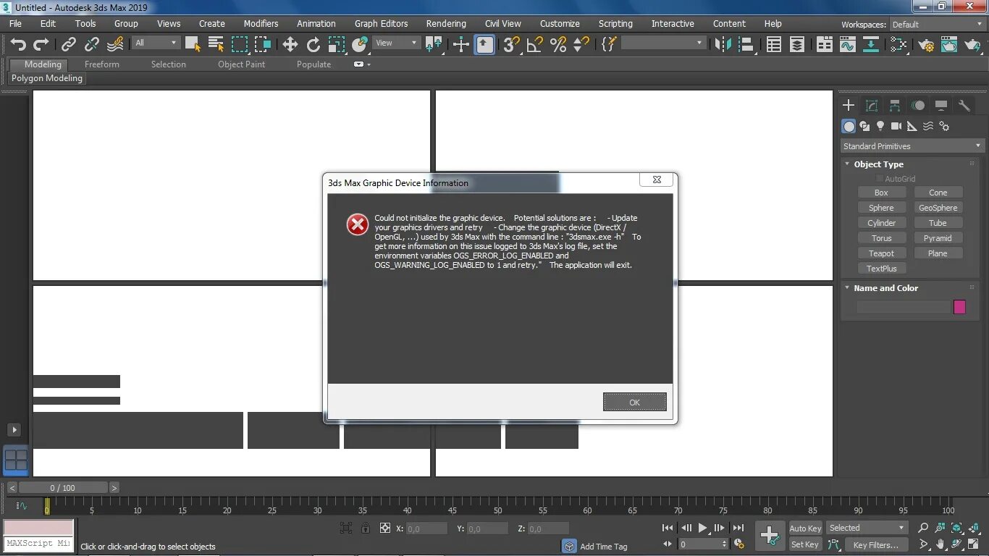
Task: Open the Curve Editor icon
Action: tap(848, 45)
